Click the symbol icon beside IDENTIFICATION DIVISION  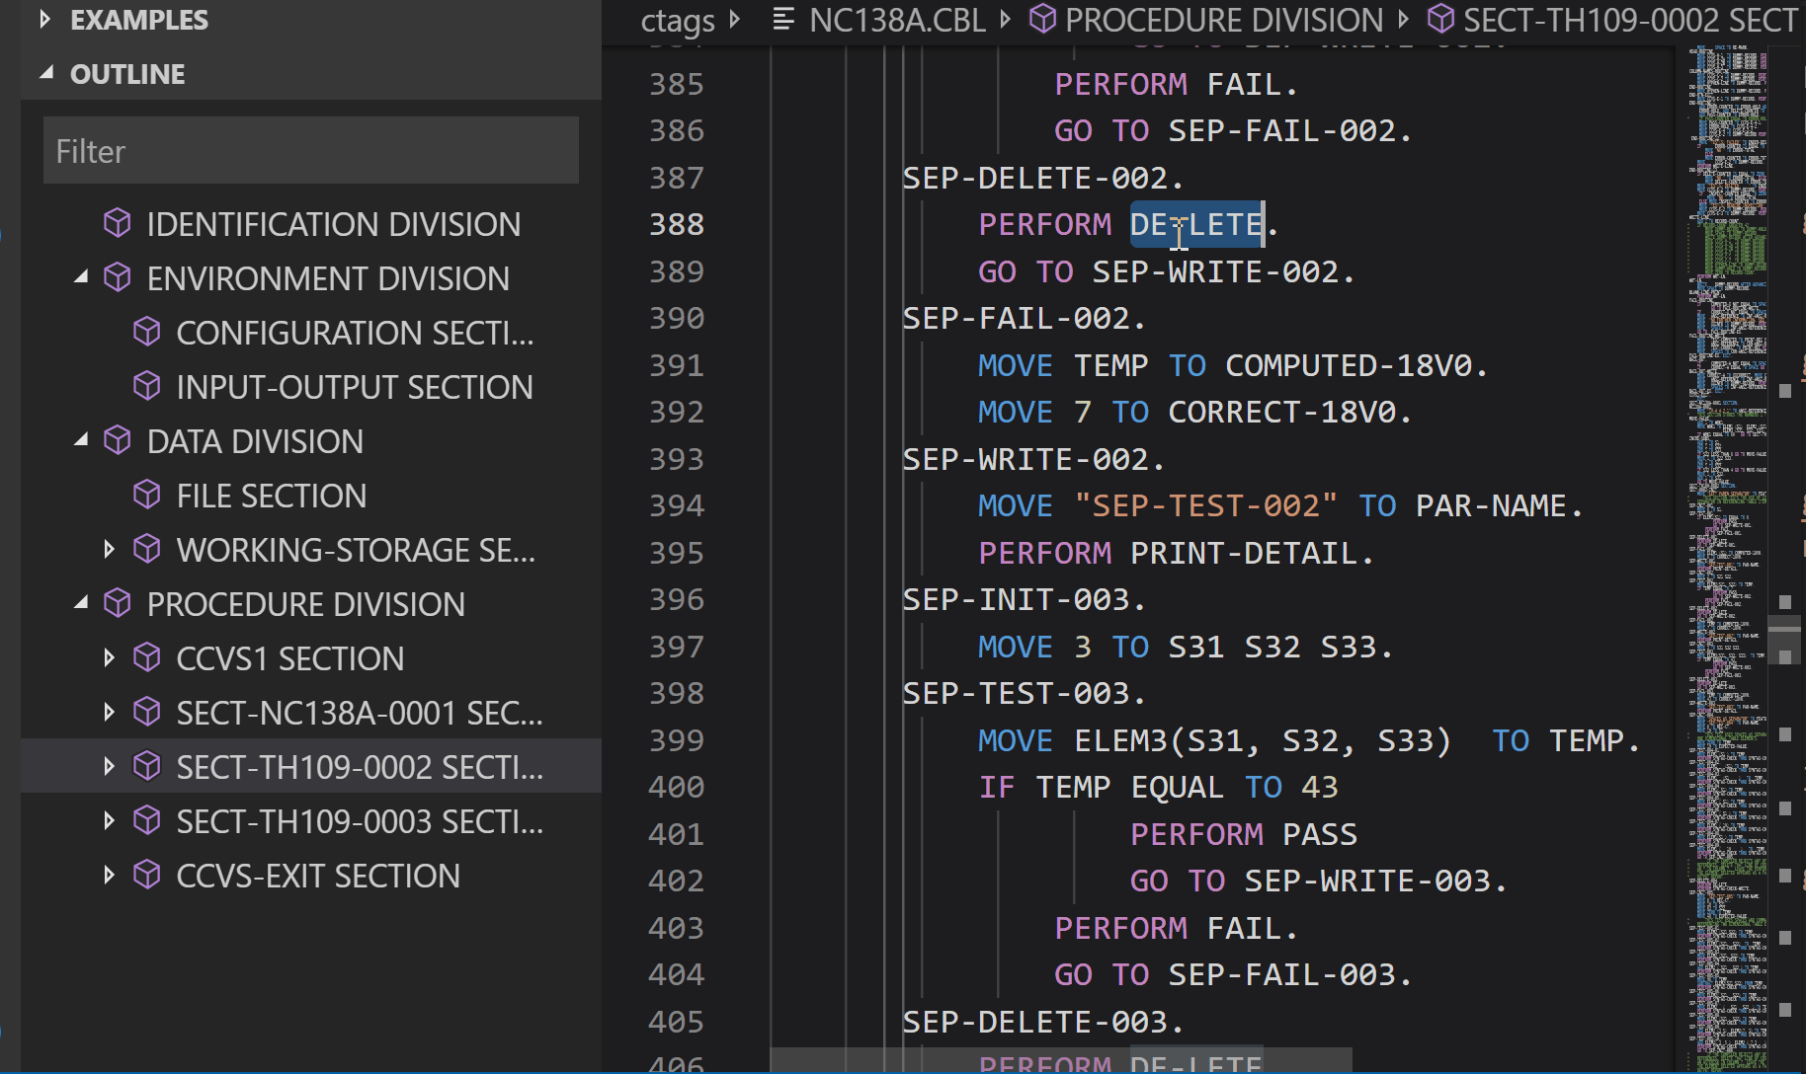point(117,224)
